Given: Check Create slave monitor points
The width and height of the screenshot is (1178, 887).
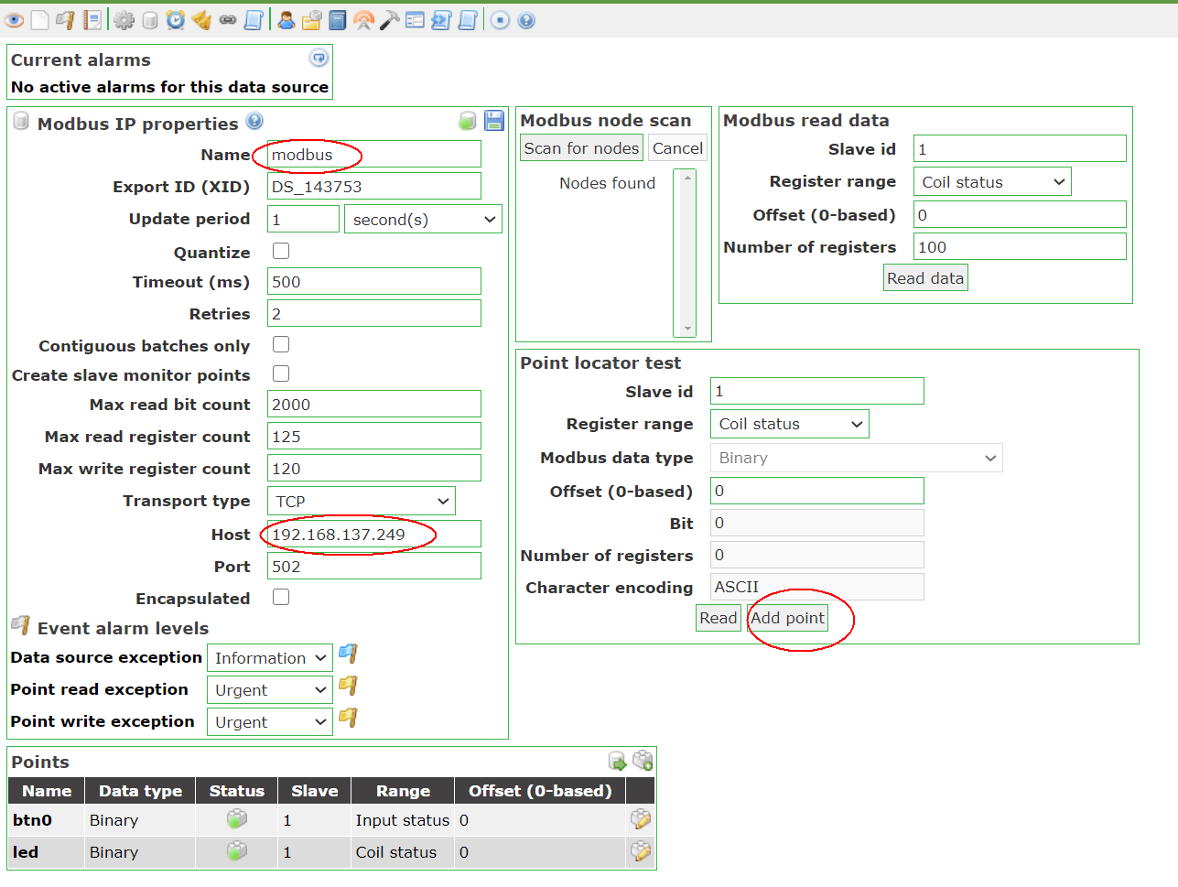Looking at the screenshot, I should pyautogui.click(x=281, y=373).
